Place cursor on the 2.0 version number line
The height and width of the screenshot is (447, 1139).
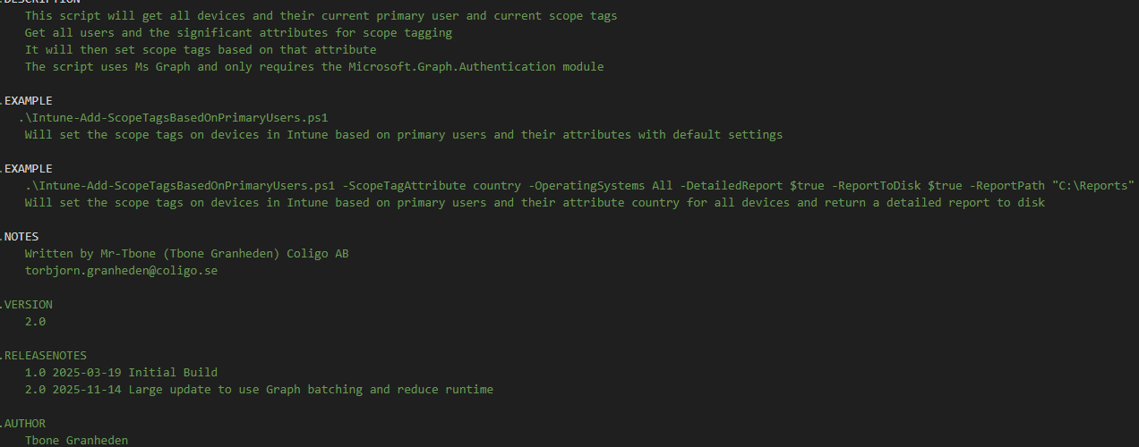pyautogui.click(x=35, y=322)
